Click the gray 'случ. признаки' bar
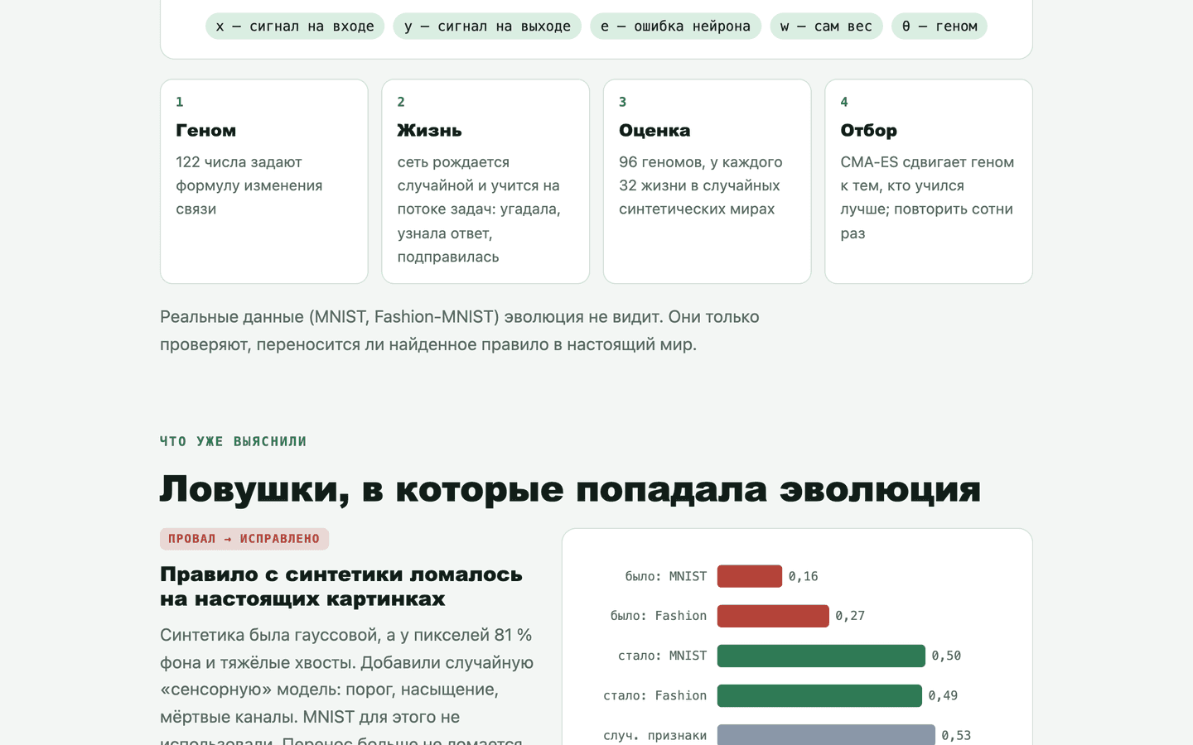Screen dimensions: 1193x745 [826, 735]
